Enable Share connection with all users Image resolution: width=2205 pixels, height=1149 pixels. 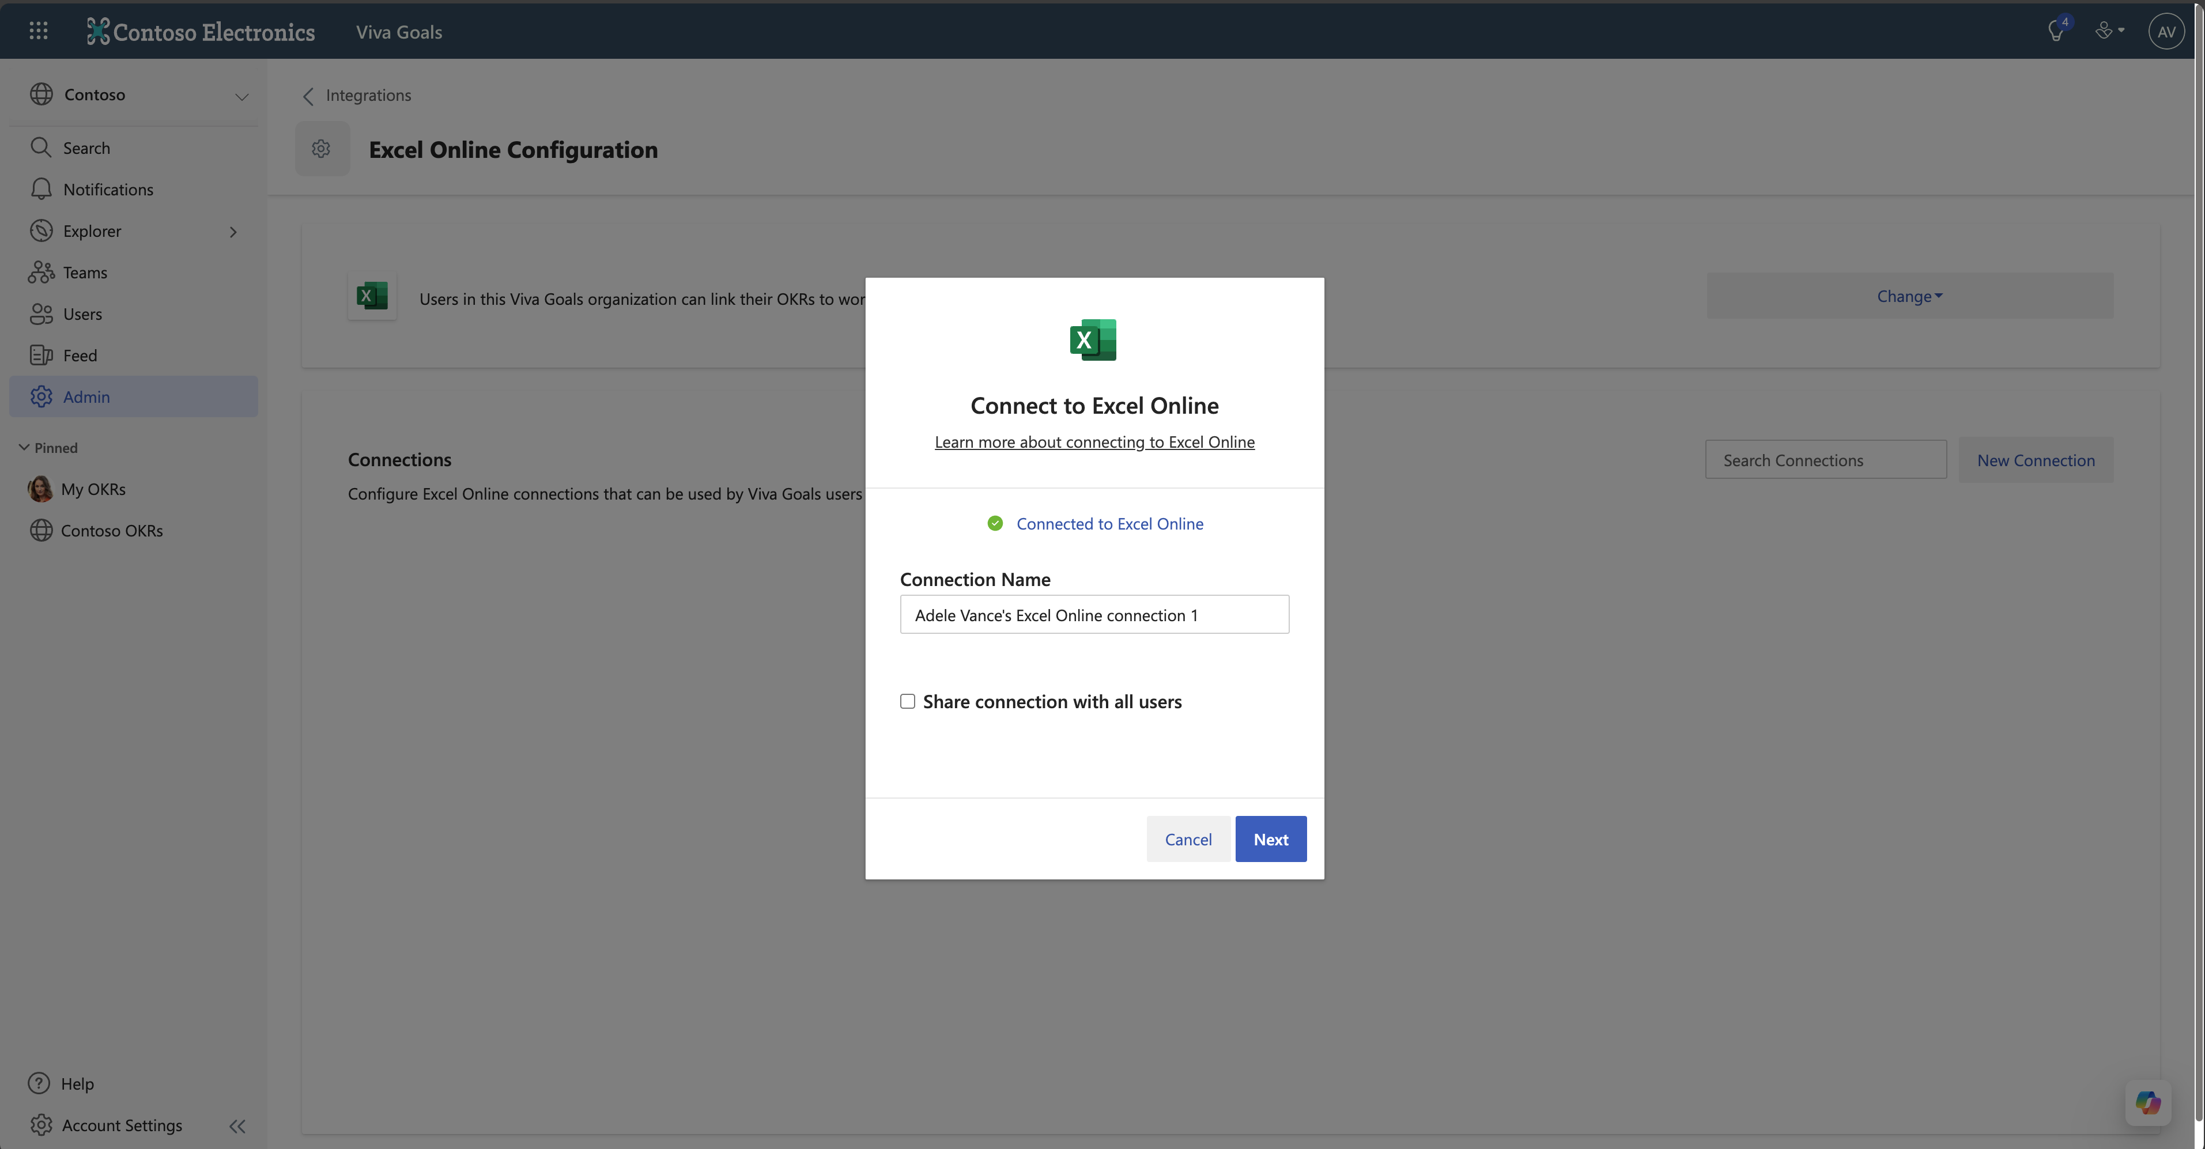tap(907, 701)
